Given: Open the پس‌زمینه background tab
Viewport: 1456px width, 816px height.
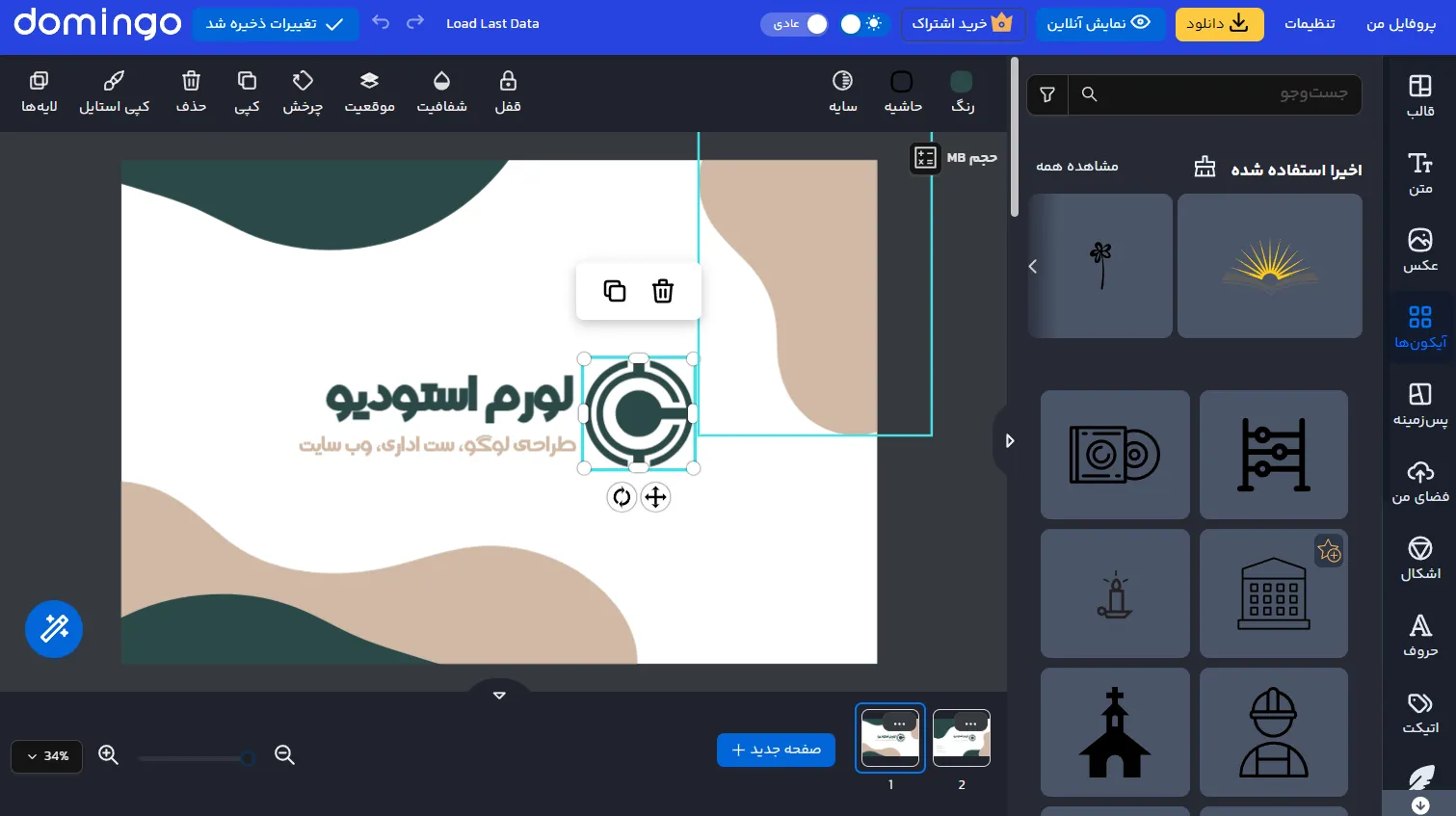Looking at the screenshot, I should (x=1419, y=404).
